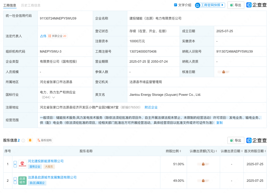270x193 pixels.
Task: Select registration number 130724000070406
Action: point(143,51)
